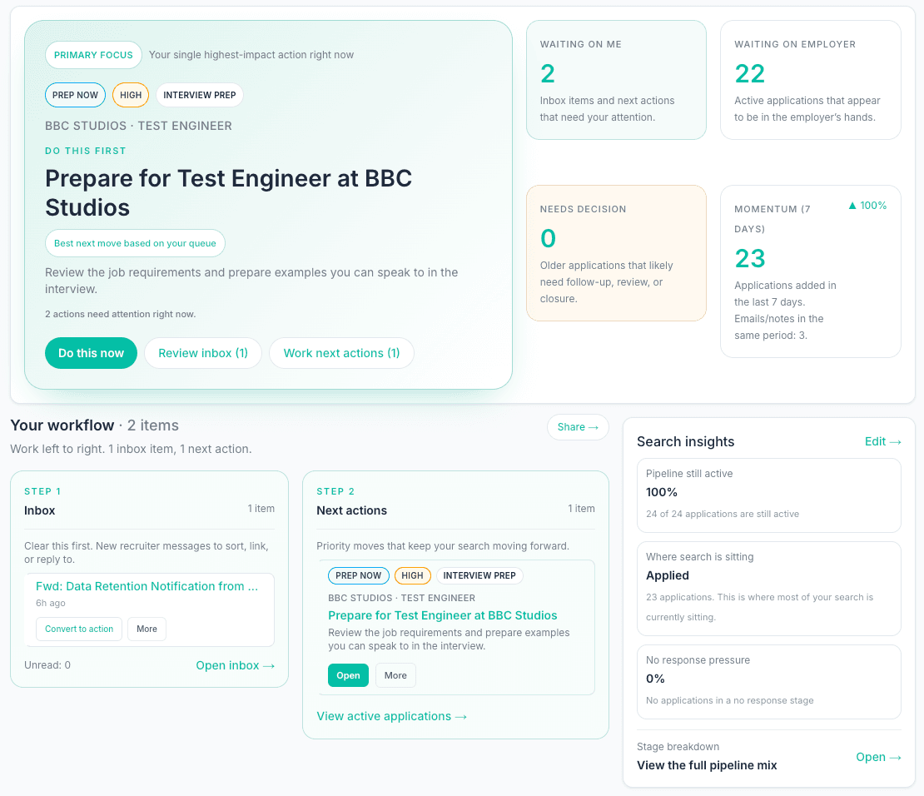924x796 pixels.
Task: Convert the forwarded email to an action
Action: click(79, 629)
